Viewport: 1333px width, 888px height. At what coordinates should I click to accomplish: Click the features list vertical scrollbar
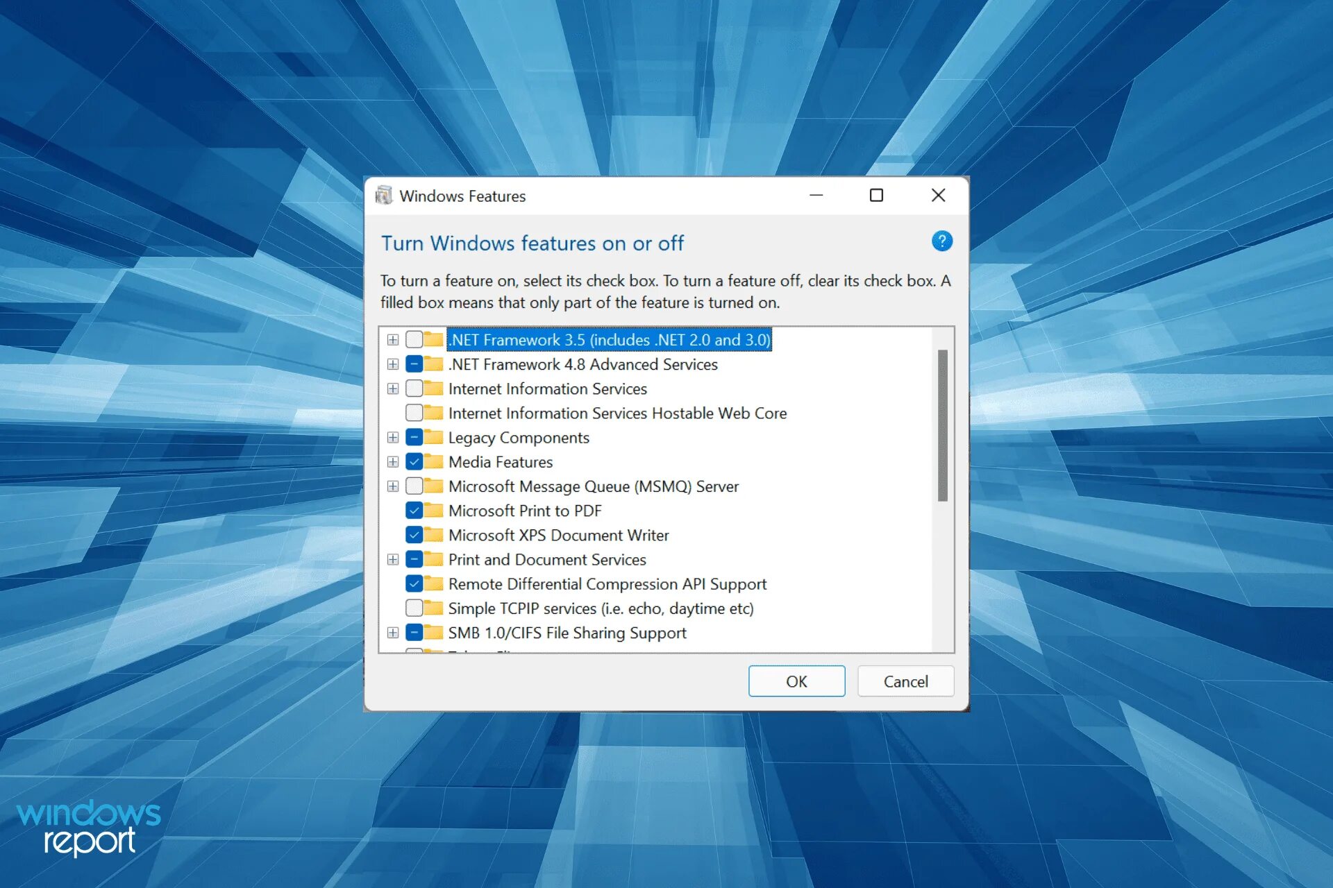point(942,425)
